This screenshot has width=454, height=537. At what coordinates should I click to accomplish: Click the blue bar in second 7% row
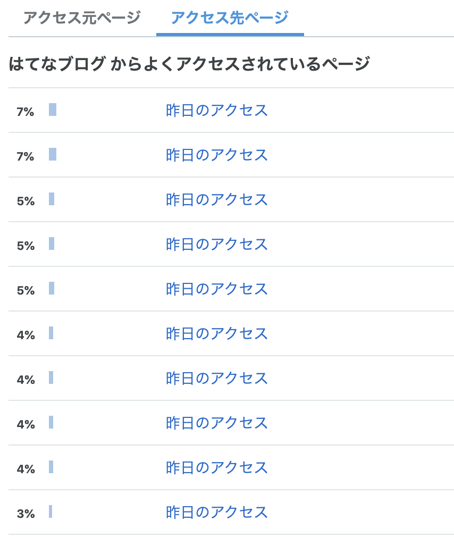click(53, 154)
